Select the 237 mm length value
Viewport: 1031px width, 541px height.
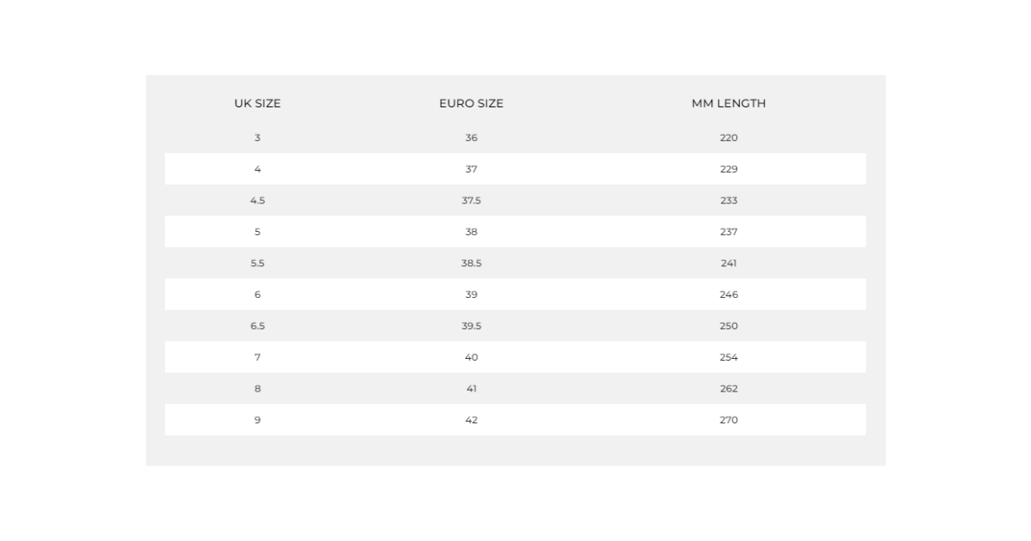click(729, 232)
